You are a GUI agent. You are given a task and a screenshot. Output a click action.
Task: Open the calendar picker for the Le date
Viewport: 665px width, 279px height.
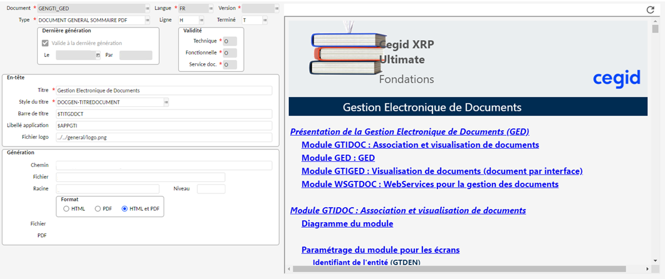(98, 56)
